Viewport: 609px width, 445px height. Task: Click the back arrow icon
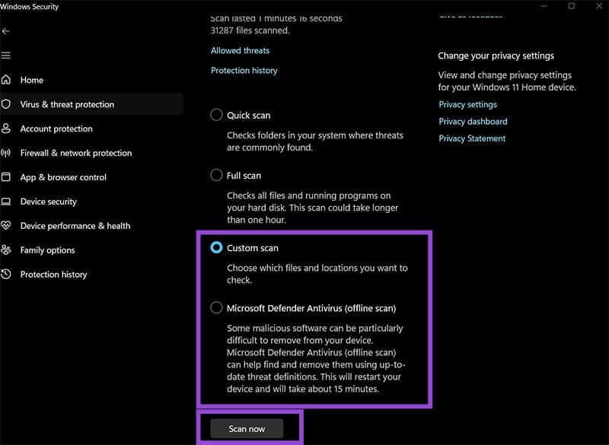(6, 31)
